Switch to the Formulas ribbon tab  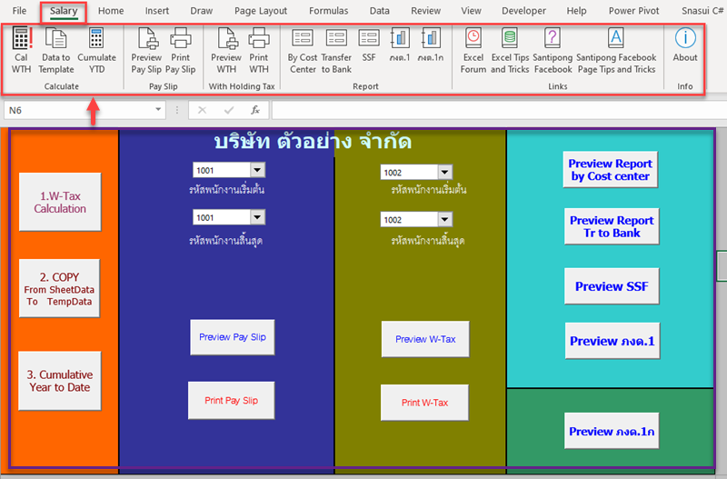(328, 11)
